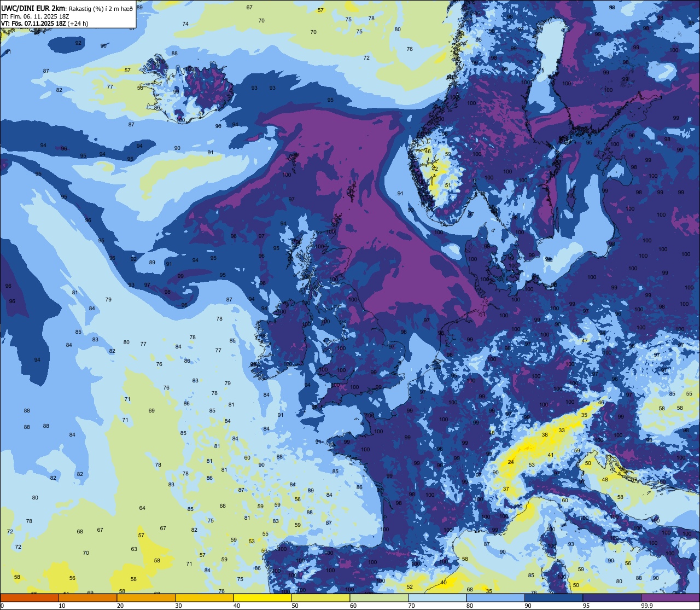Select the 30–40 legend color segment

[x=204, y=597]
